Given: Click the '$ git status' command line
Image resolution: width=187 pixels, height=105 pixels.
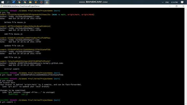Looking at the screenshot, I should click(x=6, y=81).
